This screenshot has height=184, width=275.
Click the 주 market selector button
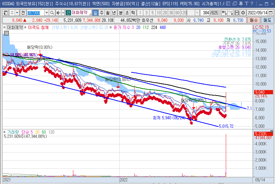pyautogui.click(x=12, y=13)
